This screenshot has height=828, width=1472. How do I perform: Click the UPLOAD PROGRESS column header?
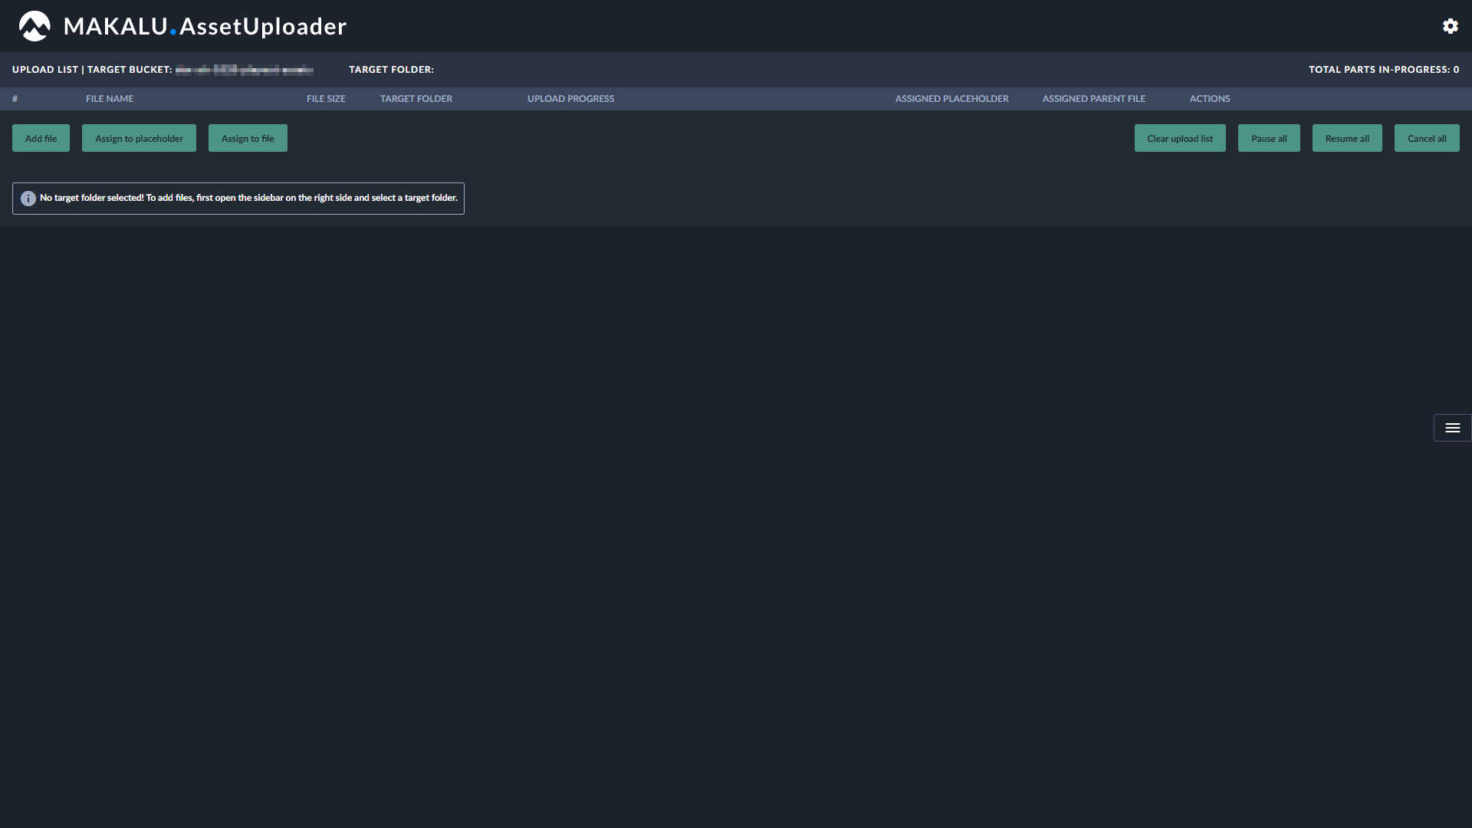tap(570, 99)
